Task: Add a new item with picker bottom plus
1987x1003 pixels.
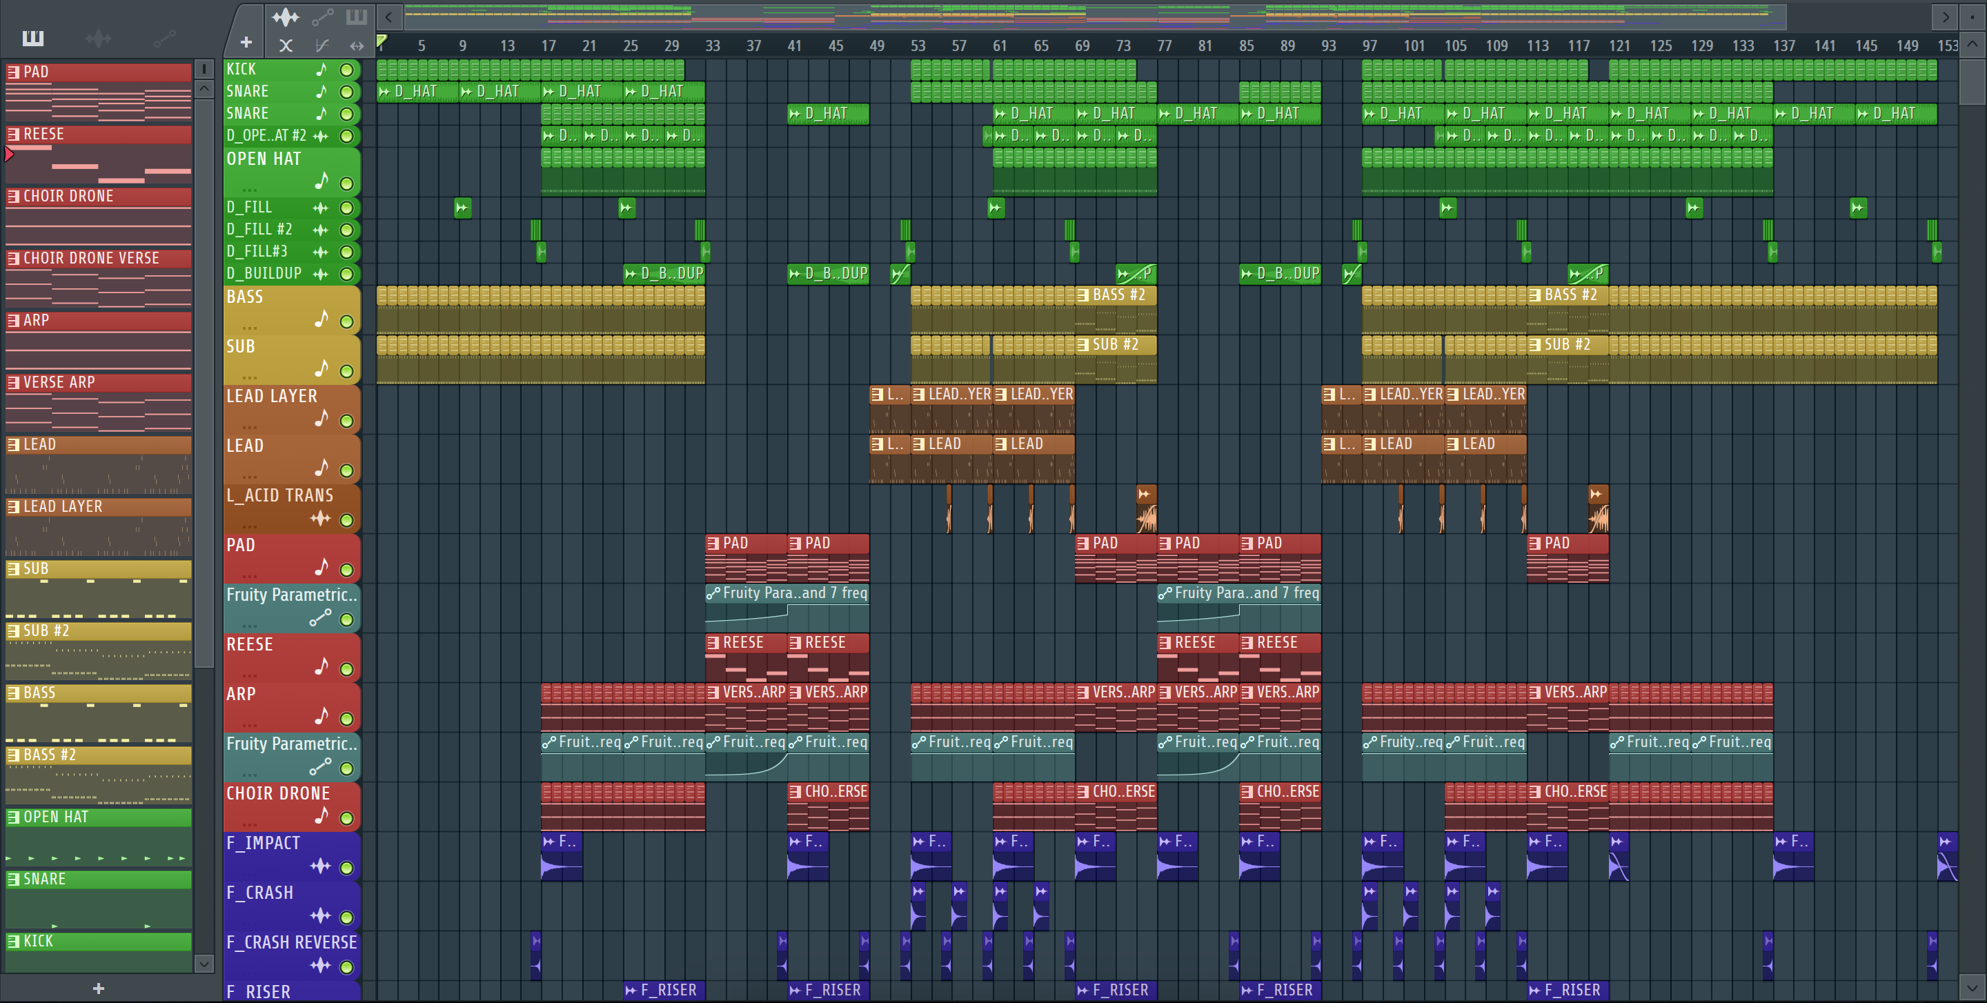Action: (98, 989)
